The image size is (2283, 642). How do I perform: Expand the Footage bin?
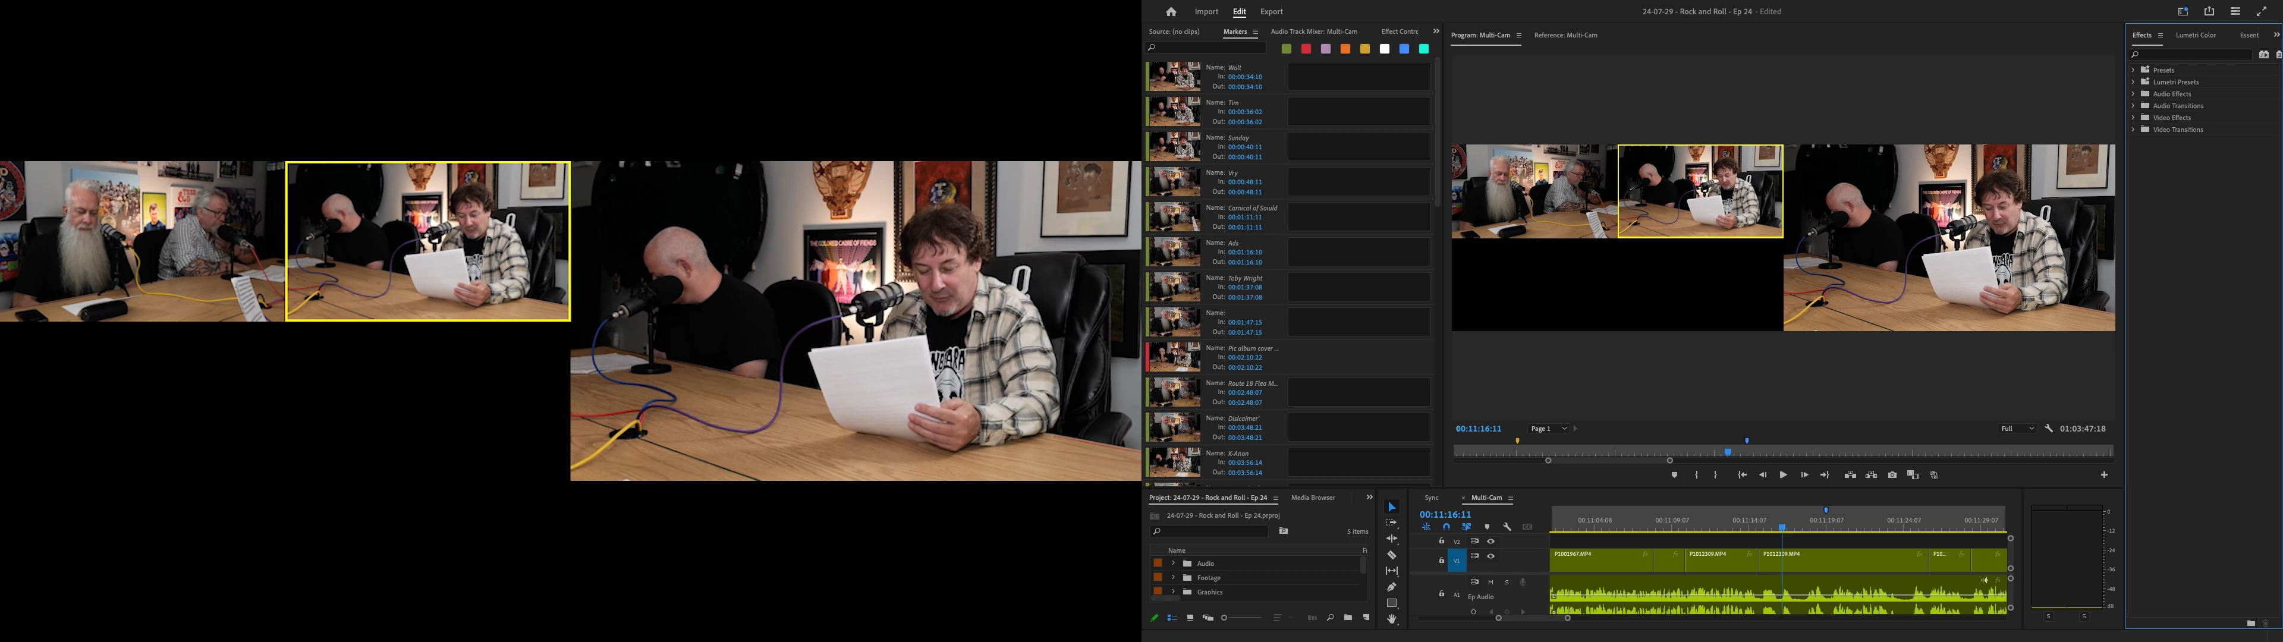pyautogui.click(x=1172, y=578)
